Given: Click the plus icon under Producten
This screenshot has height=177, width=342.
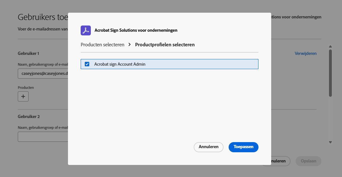Looking at the screenshot, I should pos(23,96).
